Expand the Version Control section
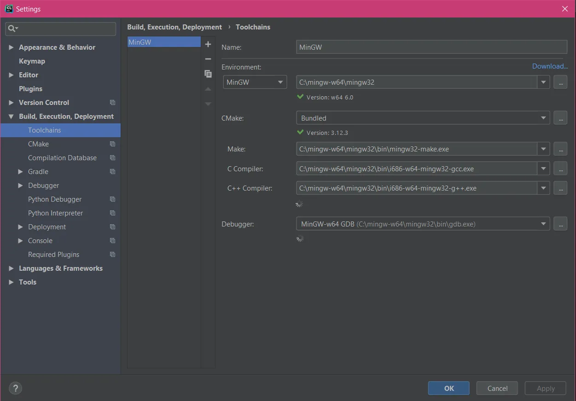 (x=11, y=103)
